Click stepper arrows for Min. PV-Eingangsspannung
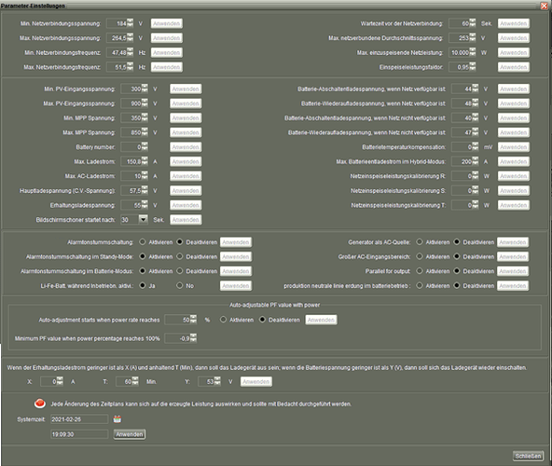The height and width of the screenshot is (466, 552). (145, 89)
